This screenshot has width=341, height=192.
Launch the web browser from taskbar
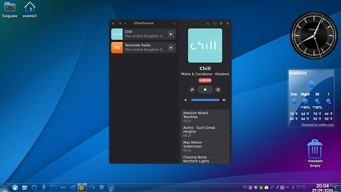coord(15,188)
